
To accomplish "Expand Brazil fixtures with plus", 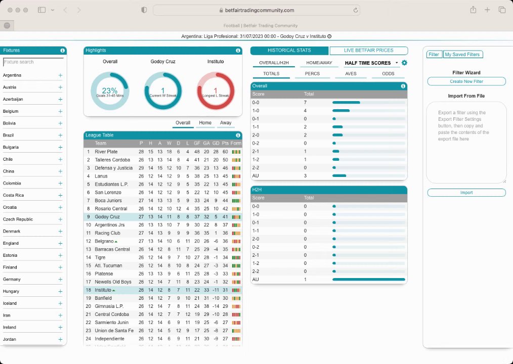I will (x=60, y=135).
